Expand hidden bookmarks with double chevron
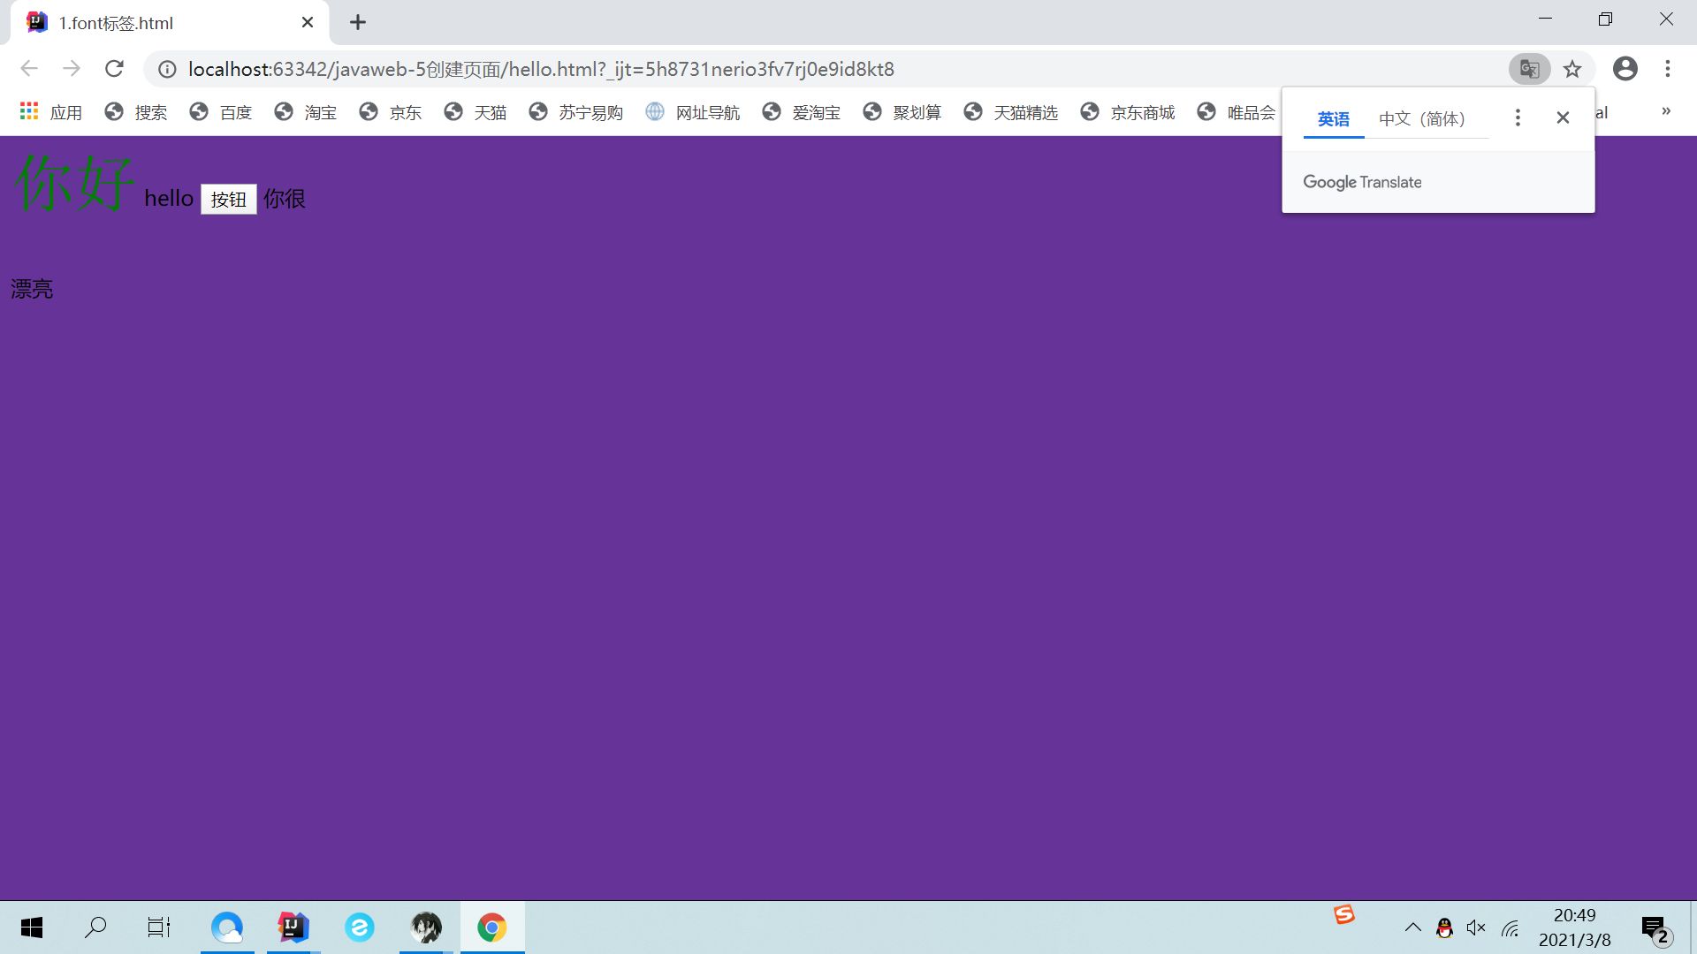Image resolution: width=1697 pixels, height=954 pixels. pyautogui.click(x=1665, y=111)
